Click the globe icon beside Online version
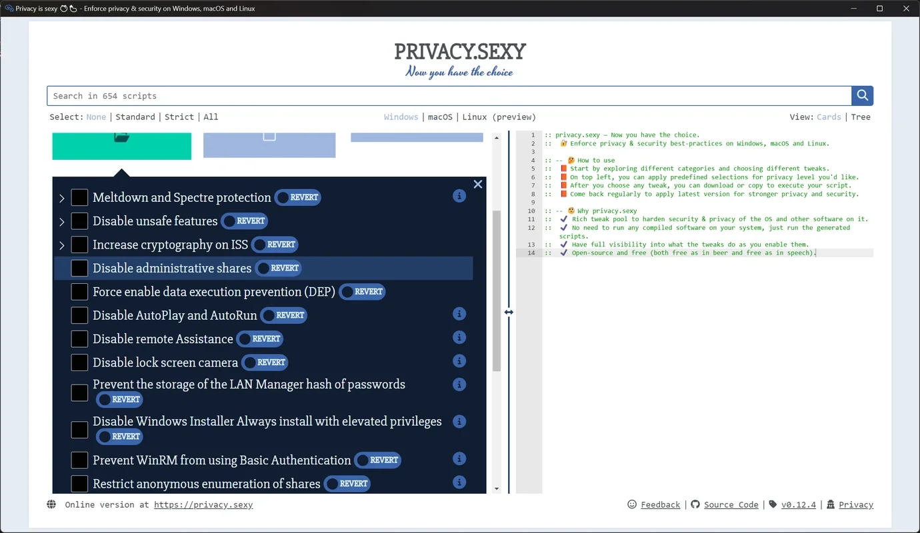920x533 pixels. [x=51, y=504]
